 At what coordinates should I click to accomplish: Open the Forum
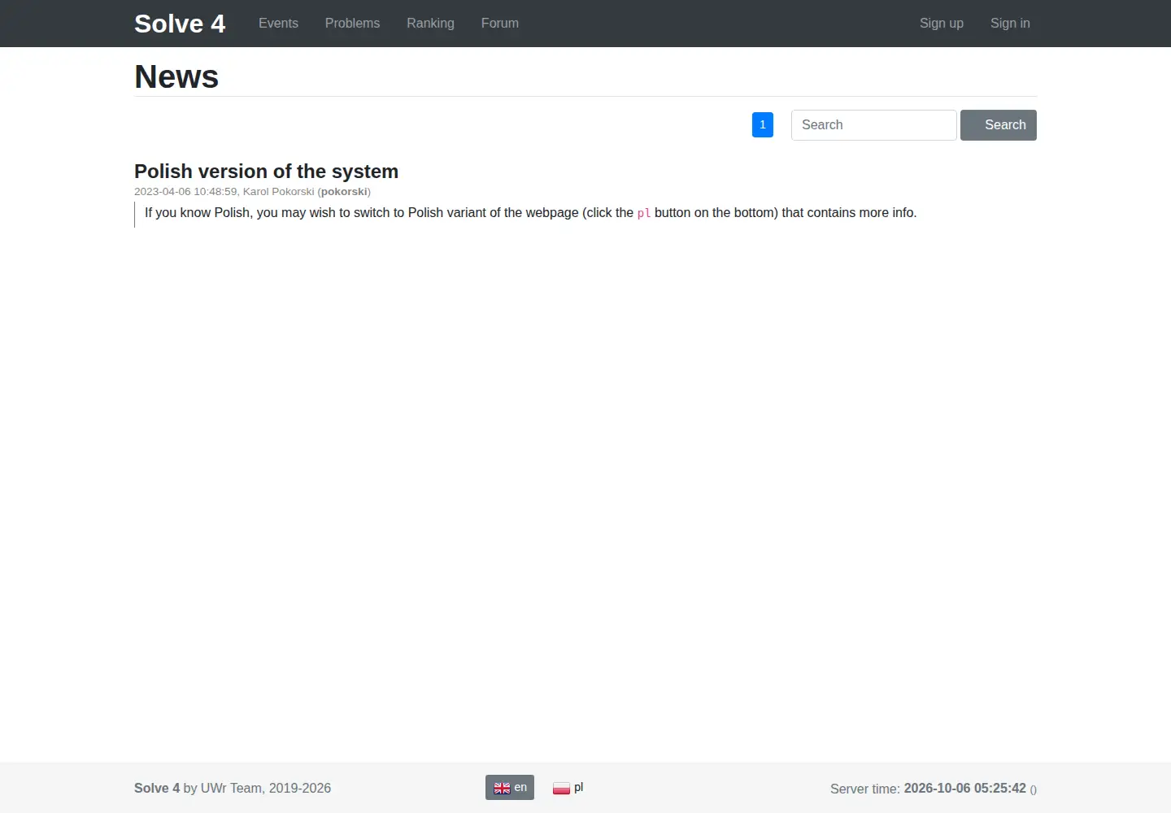click(500, 24)
